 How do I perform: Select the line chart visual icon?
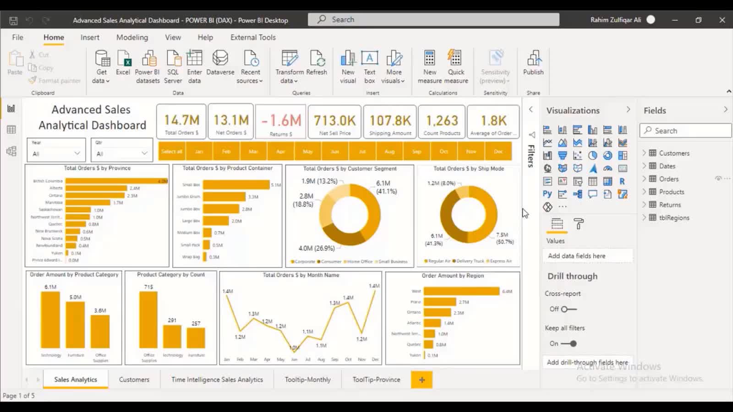coord(547,143)
